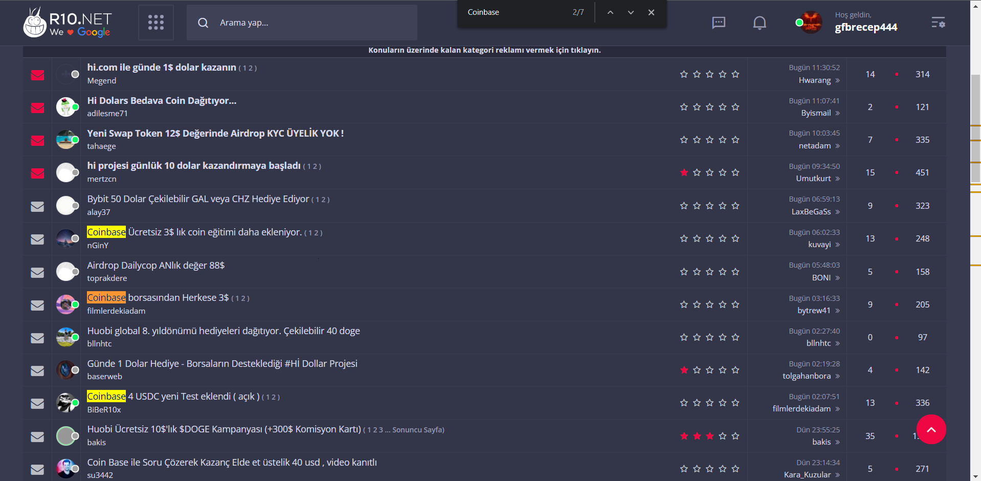The image size is (981, 481).
Task: Click red envelope of hi projesi thread
Action: tap(37, 173)
